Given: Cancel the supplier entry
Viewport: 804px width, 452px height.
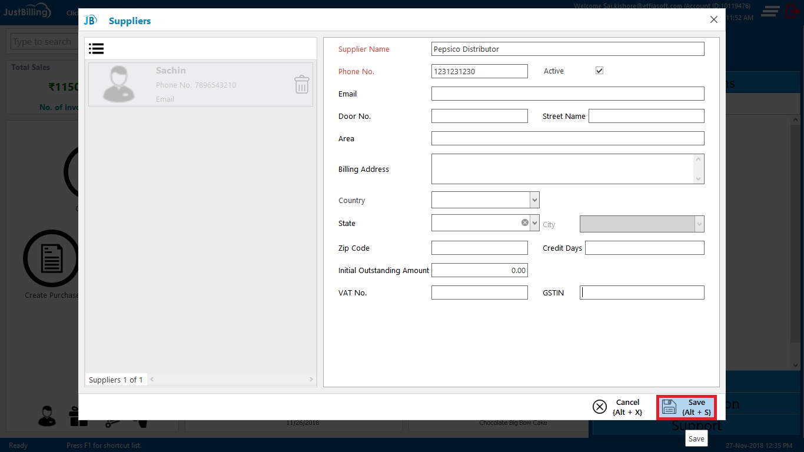Looking at the screenshot, I should (617, 407).
